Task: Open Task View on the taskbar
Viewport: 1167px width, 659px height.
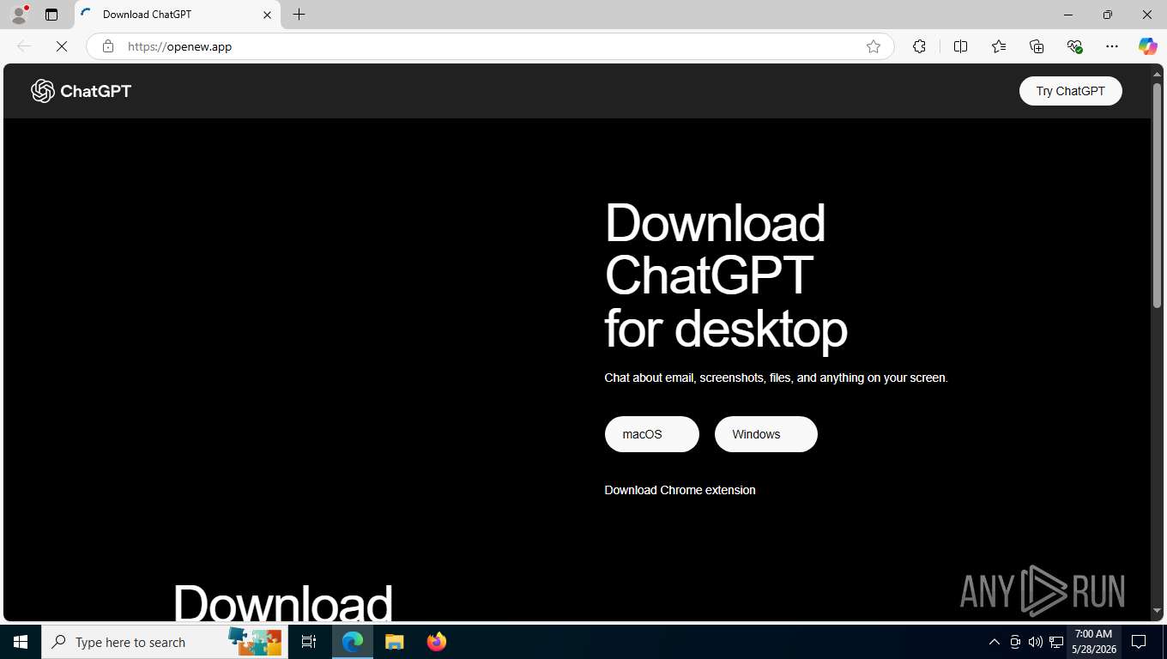Action: click(309, 642)
